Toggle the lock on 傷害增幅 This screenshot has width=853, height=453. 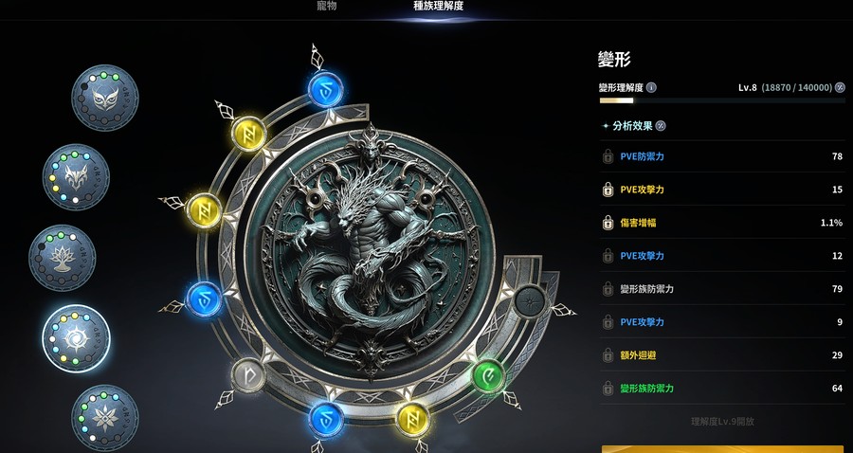pyautogui.click(x=608, y=223)
